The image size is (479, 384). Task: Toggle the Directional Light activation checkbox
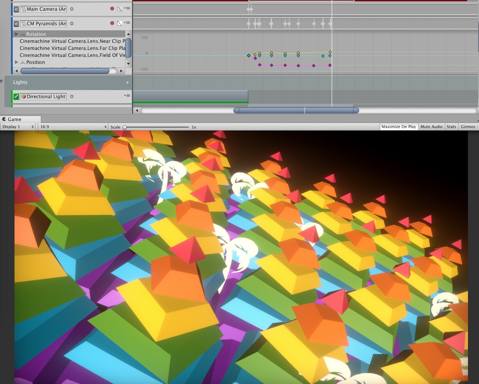coord(16,96)
